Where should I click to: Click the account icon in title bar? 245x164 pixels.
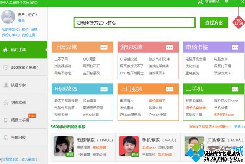point(200,2)
